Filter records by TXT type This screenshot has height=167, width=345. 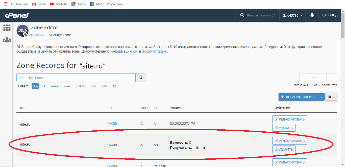pos(115,86)
